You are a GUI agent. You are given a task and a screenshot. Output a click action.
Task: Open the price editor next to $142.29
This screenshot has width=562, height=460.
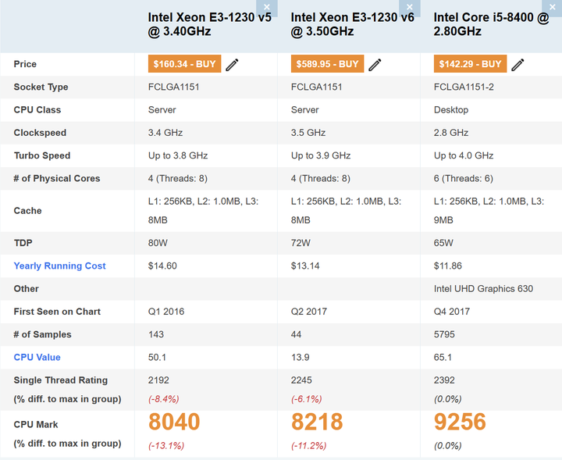pos(518,64)
